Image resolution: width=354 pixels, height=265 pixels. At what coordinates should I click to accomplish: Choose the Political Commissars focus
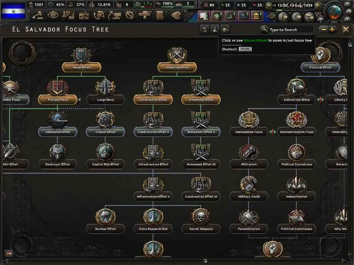click(x=297, y=229)
